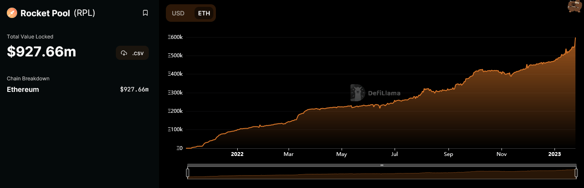584x188 pixels.
Task: Click the Jul x-axis label
Action: point(395,154)
